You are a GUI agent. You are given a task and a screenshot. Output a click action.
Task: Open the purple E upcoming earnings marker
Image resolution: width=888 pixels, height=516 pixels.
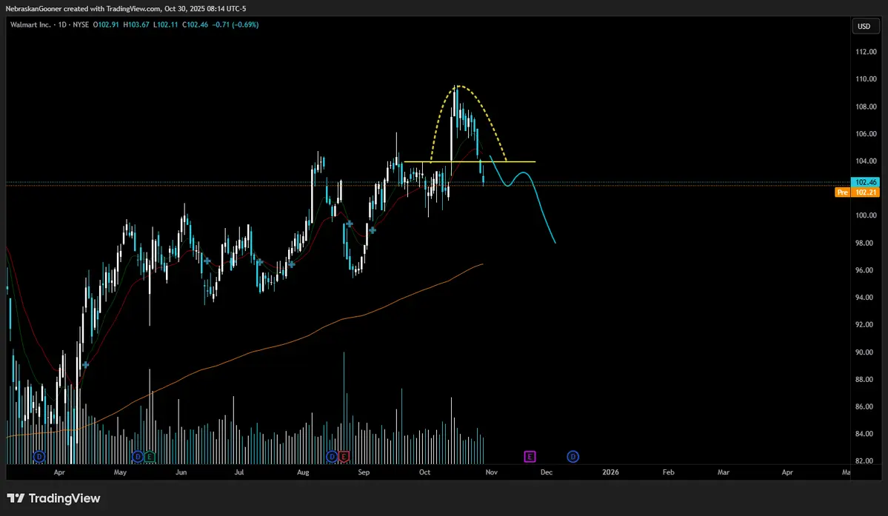point(530,457)
